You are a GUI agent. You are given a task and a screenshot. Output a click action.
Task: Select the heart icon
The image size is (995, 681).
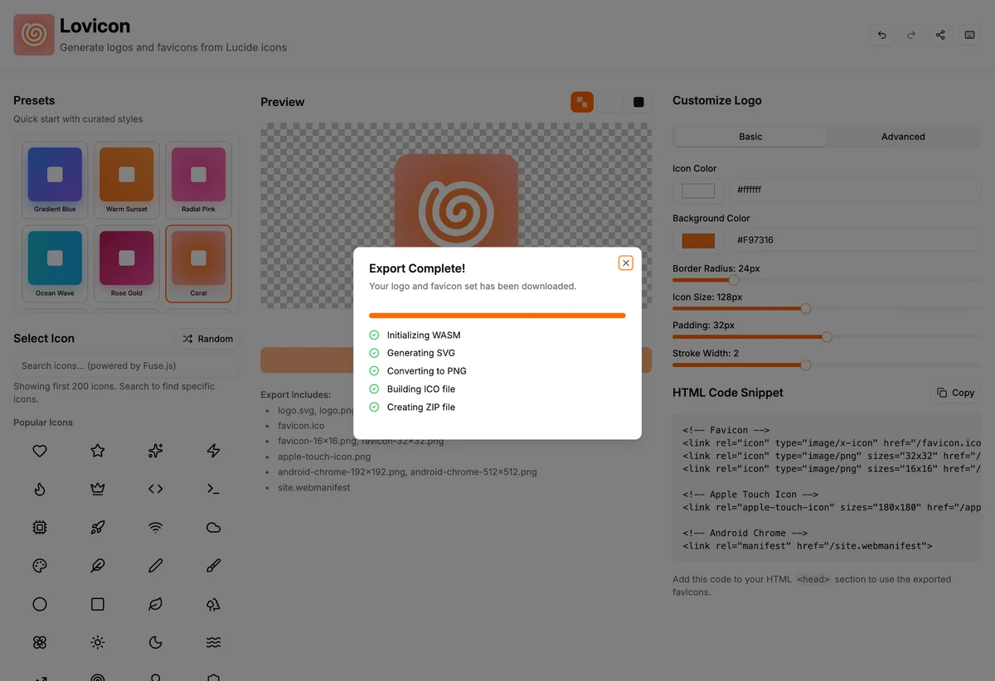point(40,451)
